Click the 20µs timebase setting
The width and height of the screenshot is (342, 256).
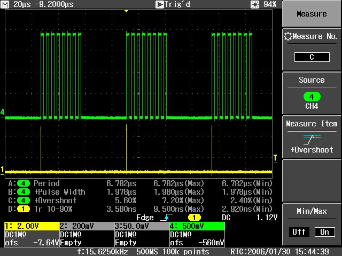click(21, 4)
